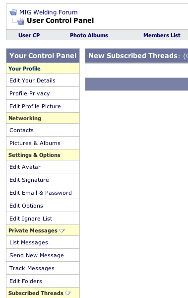
Task: Choose Send New Message
Action: click(37, 255)
